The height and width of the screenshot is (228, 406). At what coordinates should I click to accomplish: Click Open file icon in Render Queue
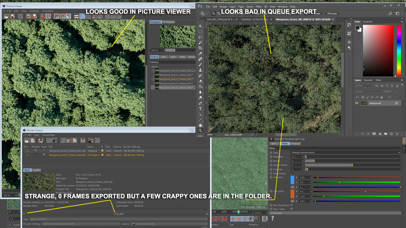tap(27, 140)
